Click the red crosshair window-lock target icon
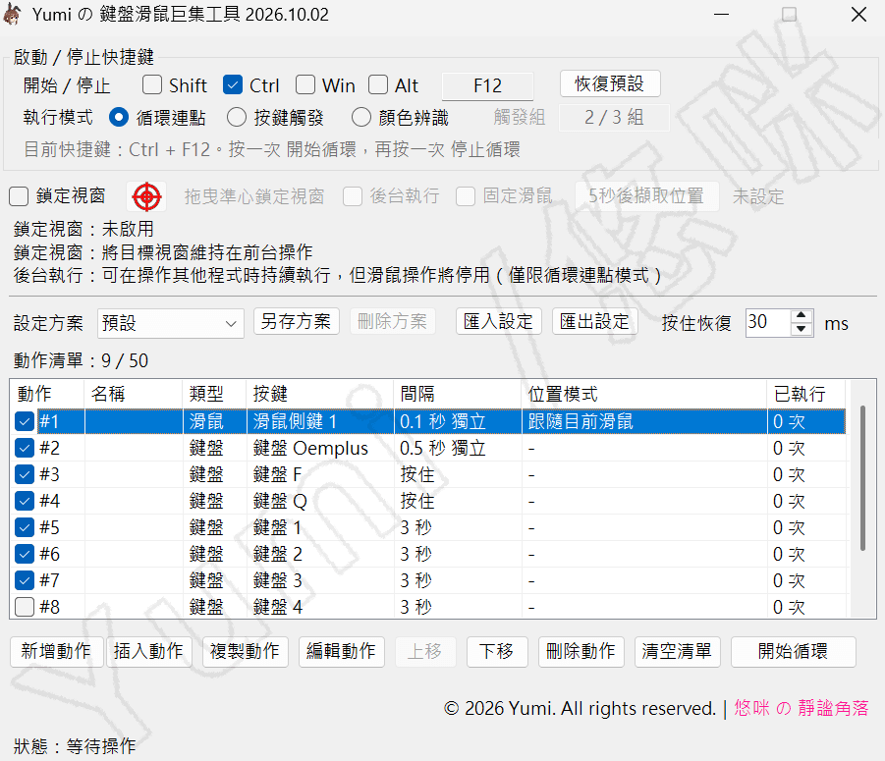Viewport: 885px width, 761px height. (146, 196)
